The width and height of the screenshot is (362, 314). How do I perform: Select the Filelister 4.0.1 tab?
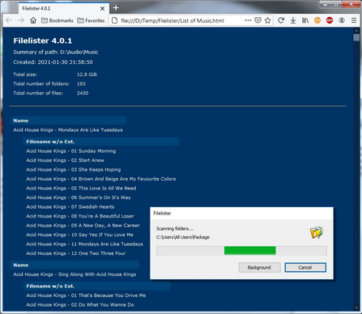pyautogui.click(x=64, y=8)
